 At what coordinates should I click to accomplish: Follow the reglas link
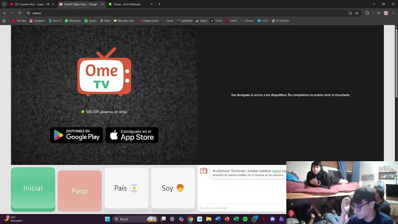pyautogui.click(x=276, y=171)
